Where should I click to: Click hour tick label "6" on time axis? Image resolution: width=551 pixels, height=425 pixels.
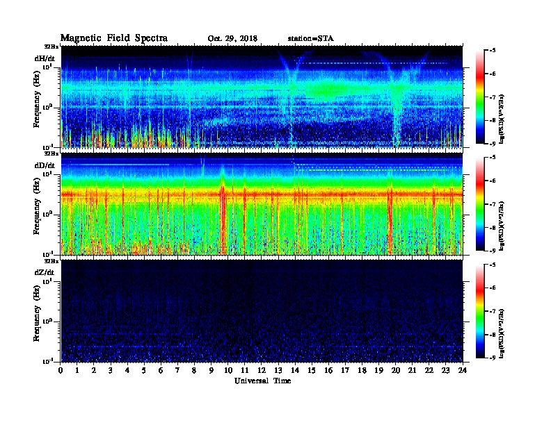pyautogui.click(x=161, y=370)
